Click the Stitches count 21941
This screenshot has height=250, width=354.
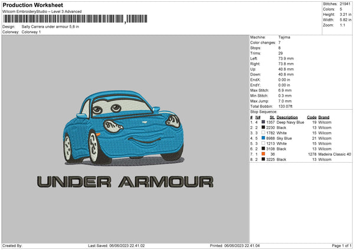coord(345,4)
